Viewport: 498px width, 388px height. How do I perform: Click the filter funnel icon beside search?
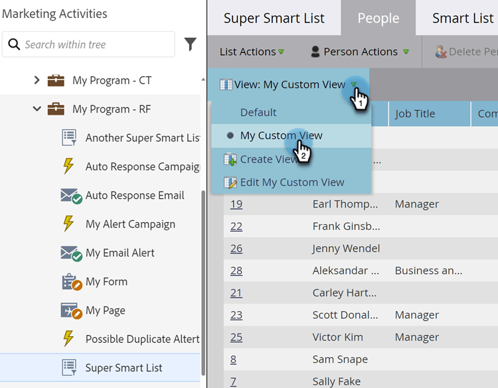tap(191, 44)
